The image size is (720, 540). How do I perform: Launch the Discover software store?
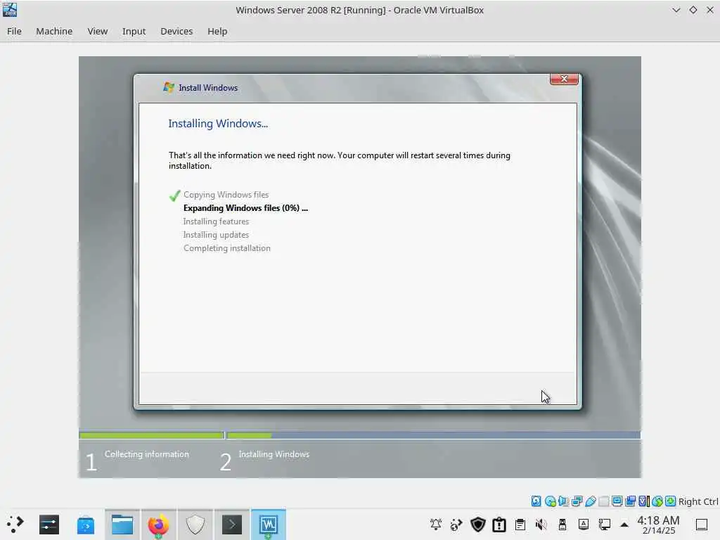85,525
